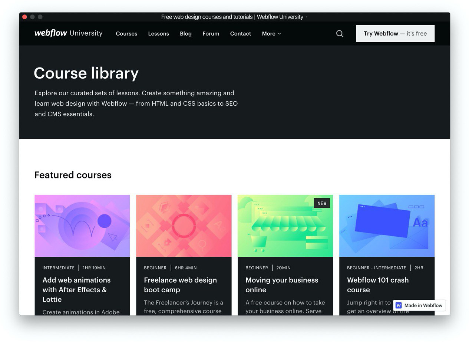Open Freelance web design boot camp title
This screenshot has width=469, height=342.
coord(181,285)
